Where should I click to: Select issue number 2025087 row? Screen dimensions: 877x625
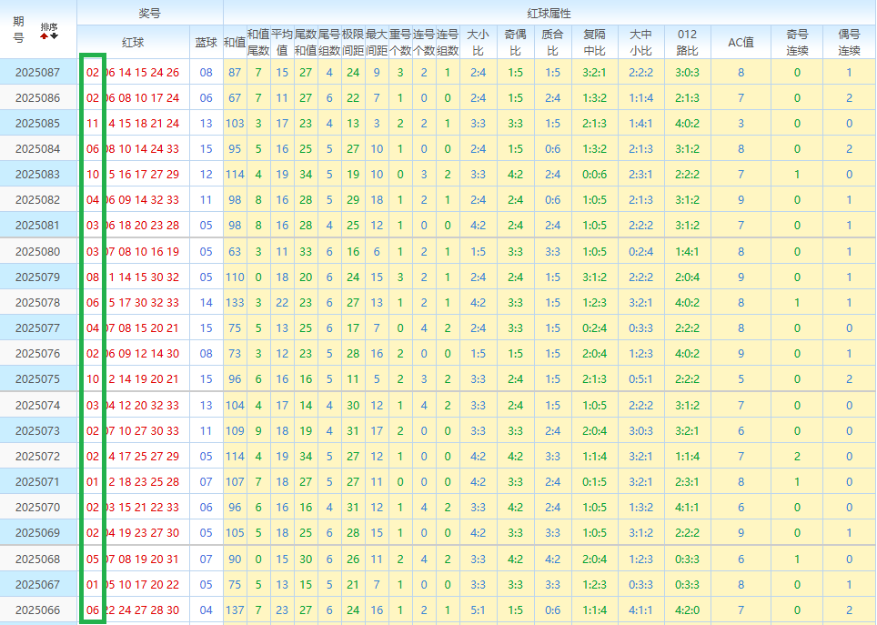pos(38,72)
